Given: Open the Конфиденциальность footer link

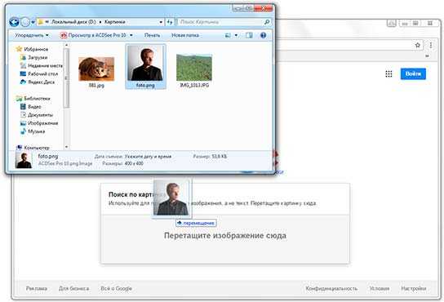Looking at the screenshot, I should pos(331,288).
